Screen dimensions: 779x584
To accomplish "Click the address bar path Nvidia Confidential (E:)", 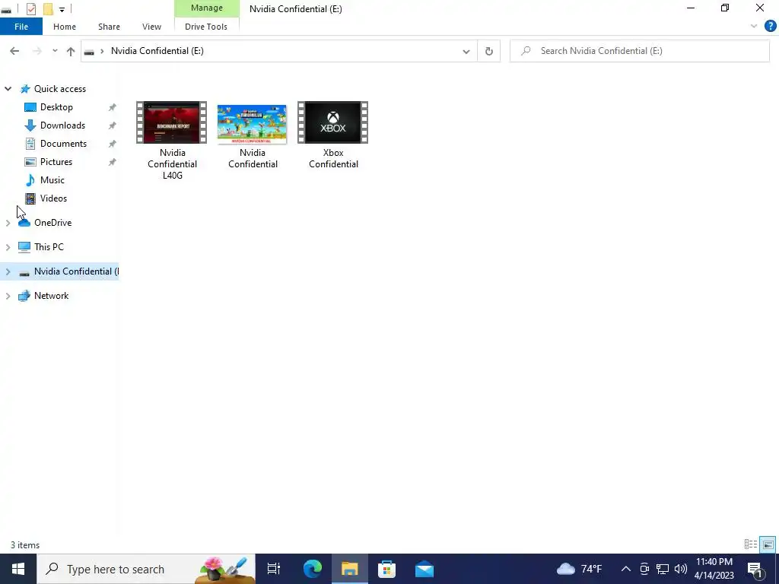I will click(x=157, y=51).
